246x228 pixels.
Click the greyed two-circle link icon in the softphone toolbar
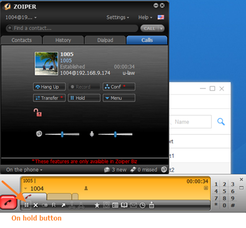click(45, 205)
